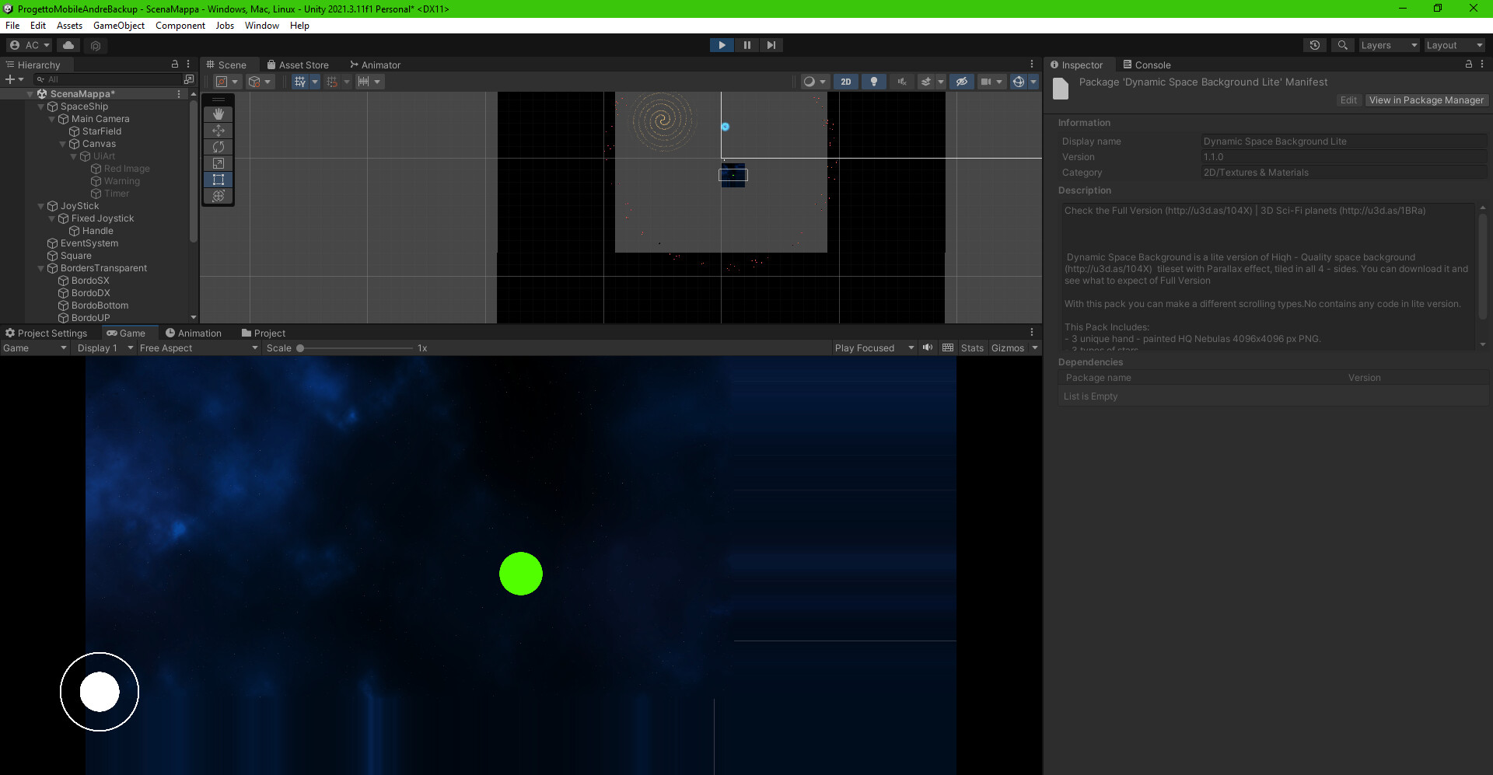
Task: Open the GameObject menu
Action: [118, 25]
